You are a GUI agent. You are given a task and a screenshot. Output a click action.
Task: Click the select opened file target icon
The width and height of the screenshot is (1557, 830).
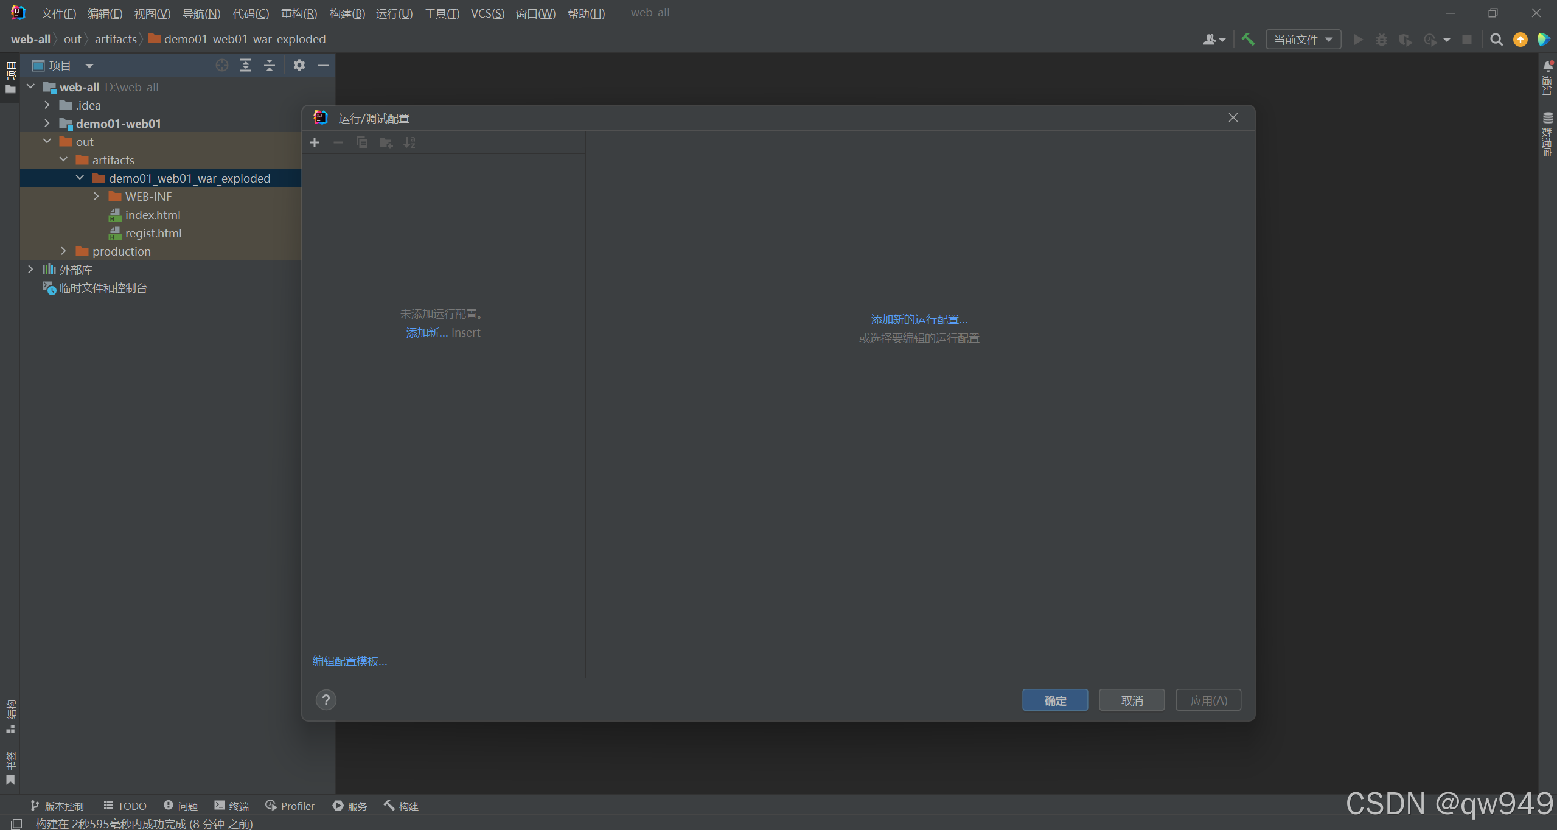(x=222, y=65)
